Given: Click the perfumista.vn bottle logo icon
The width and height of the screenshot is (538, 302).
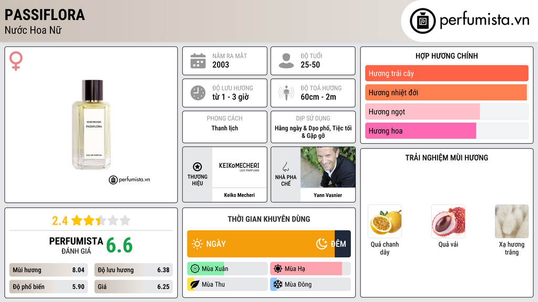Looking at the screenshot, I should [422, 21].
